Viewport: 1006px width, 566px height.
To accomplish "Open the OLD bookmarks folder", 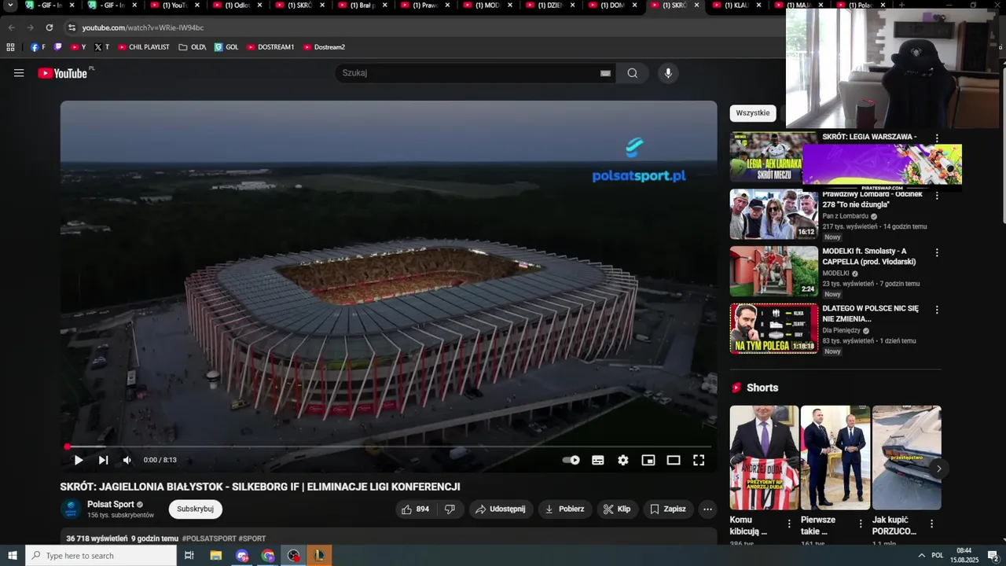I will pyautogui.click(x=193, y=47).
